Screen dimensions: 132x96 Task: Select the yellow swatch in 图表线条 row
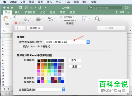point(46,82)
